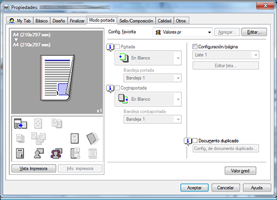Click the Info. impresora button
Viewport: 277px width, 200px height.
tap(80, 169)
